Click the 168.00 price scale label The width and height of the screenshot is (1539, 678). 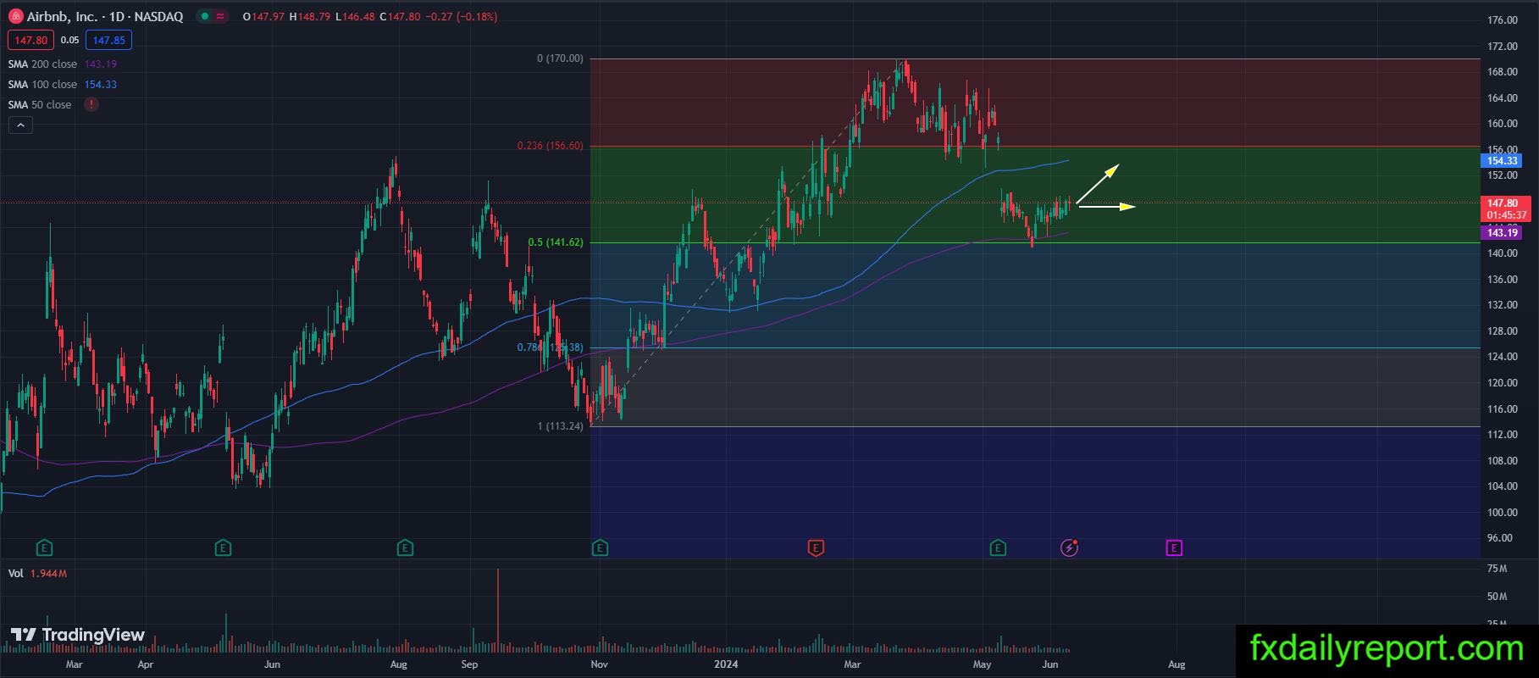1502,72
